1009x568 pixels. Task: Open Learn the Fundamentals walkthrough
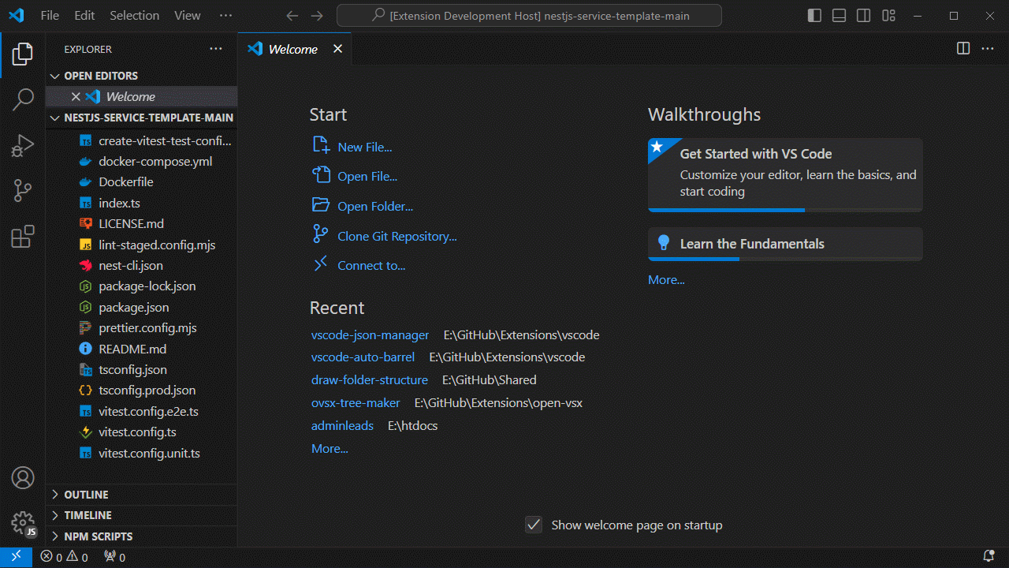[785, 244]
